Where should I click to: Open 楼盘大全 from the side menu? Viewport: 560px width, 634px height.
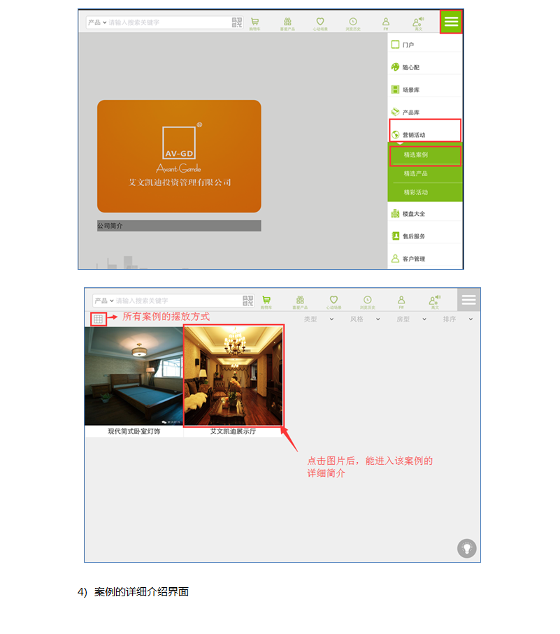point(425,213)
